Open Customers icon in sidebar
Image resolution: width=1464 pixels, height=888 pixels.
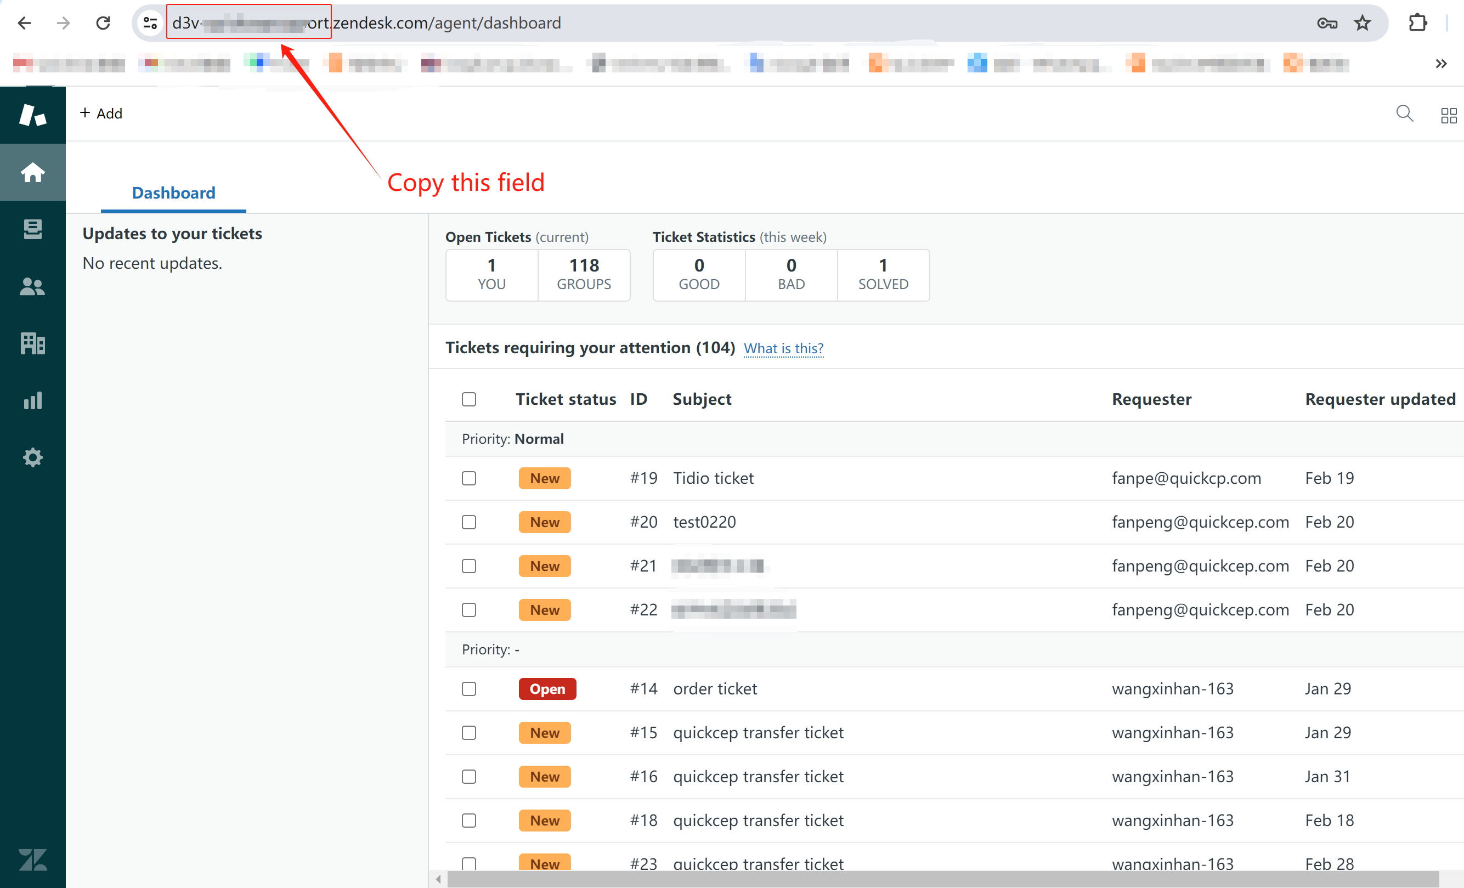pos(33,286)
